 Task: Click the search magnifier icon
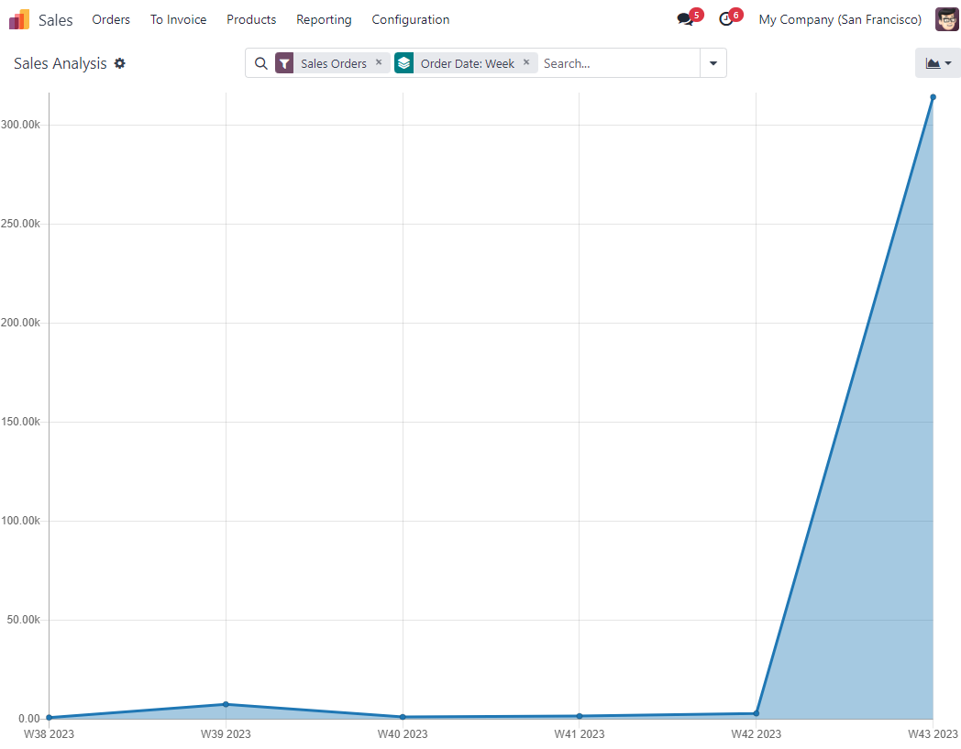coord(260,63)
